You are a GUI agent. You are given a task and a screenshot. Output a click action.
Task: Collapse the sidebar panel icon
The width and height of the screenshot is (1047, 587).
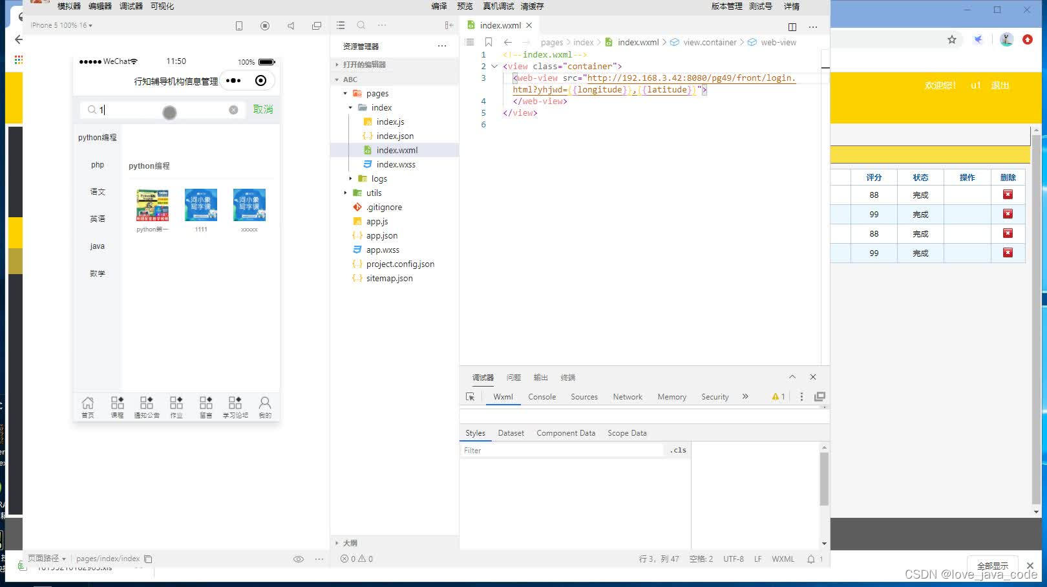[449, 25]
